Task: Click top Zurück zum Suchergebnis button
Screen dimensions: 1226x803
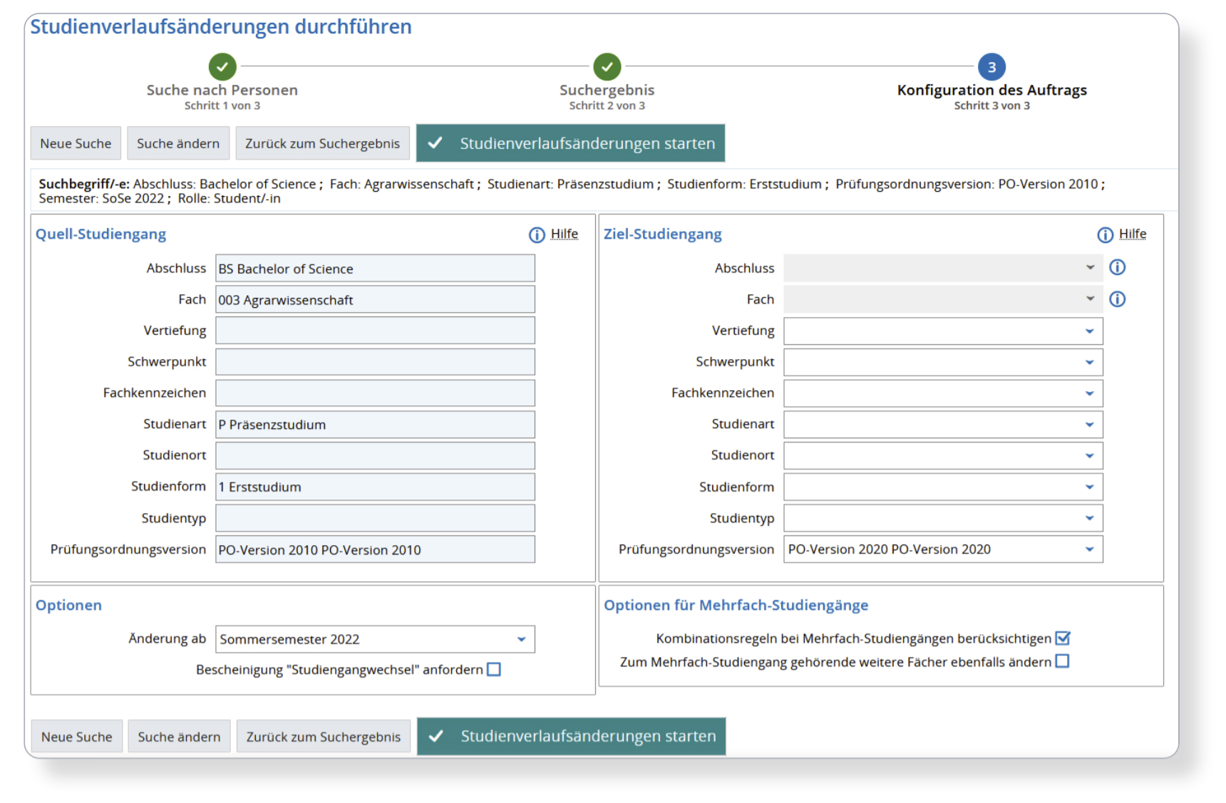Action: click(322, 143)
